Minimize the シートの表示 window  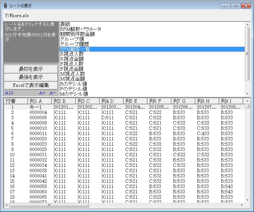click(x=225, y=6)
